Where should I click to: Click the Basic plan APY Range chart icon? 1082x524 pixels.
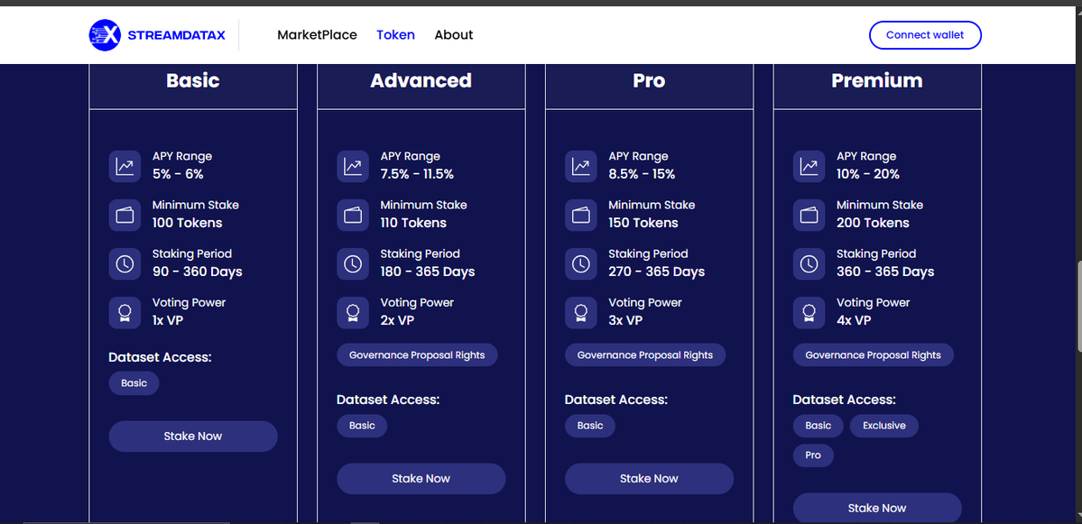[x=125, y=166]
